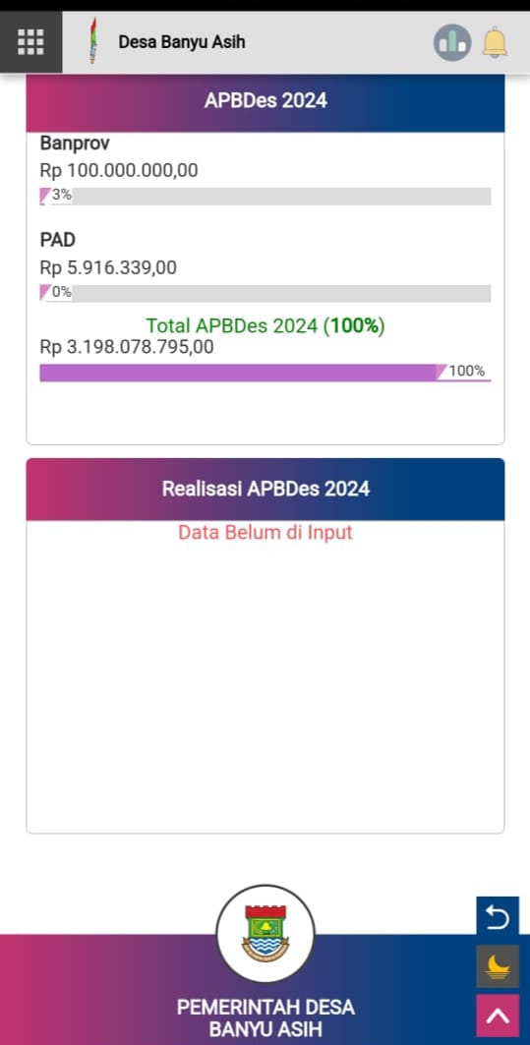Click the Banprov progress bar
This screenshot has width=530, height=1045.
(x=265, y=196)
